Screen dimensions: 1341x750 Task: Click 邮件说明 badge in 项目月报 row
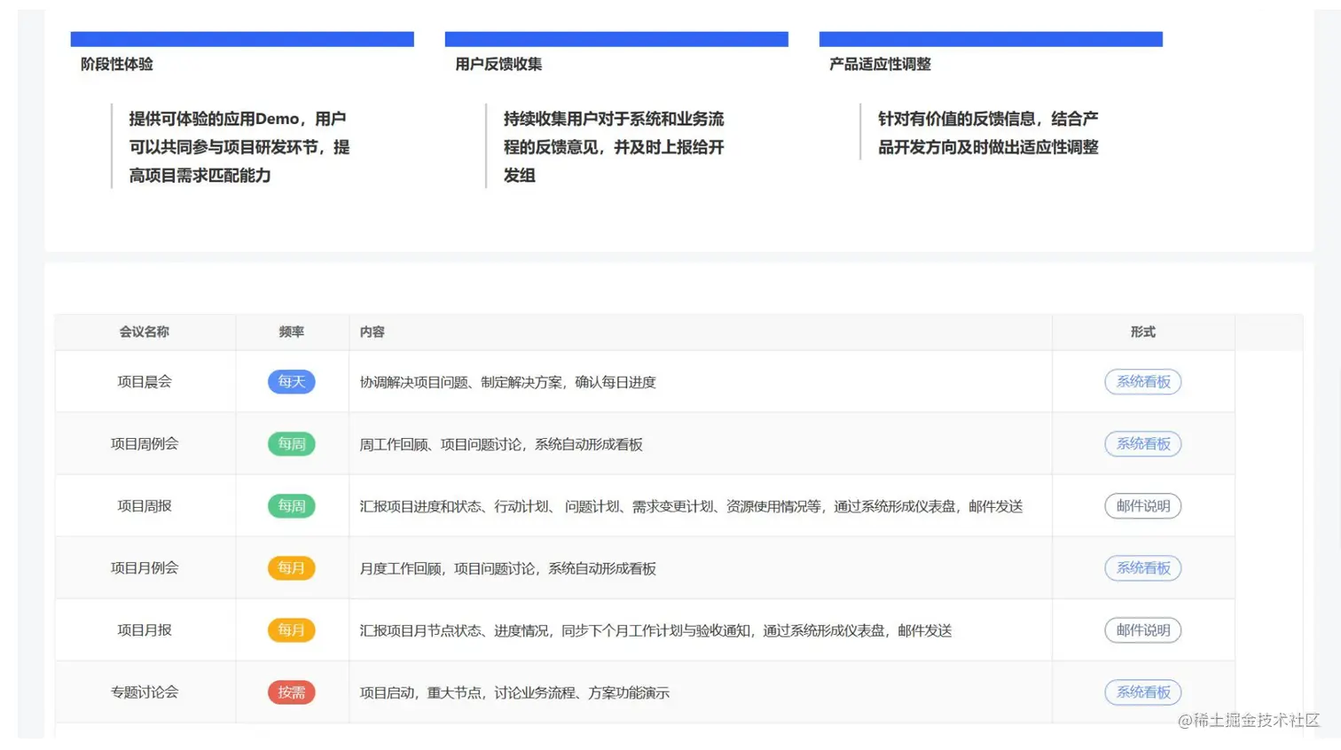[x=1143, y=629]
